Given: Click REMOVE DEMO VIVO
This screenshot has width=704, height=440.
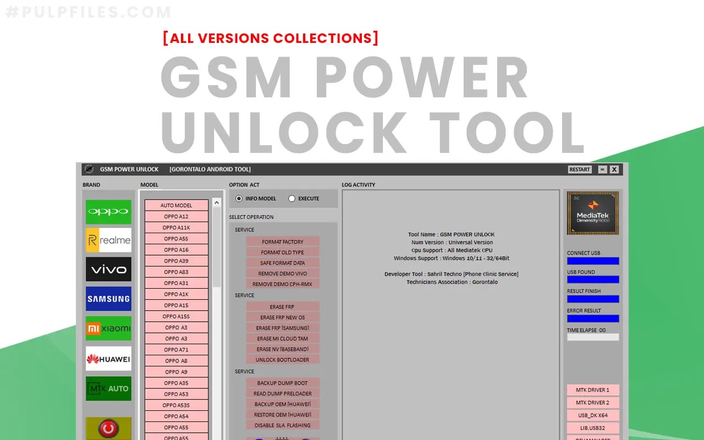Looking at the screenshot, I should (283, 273).
